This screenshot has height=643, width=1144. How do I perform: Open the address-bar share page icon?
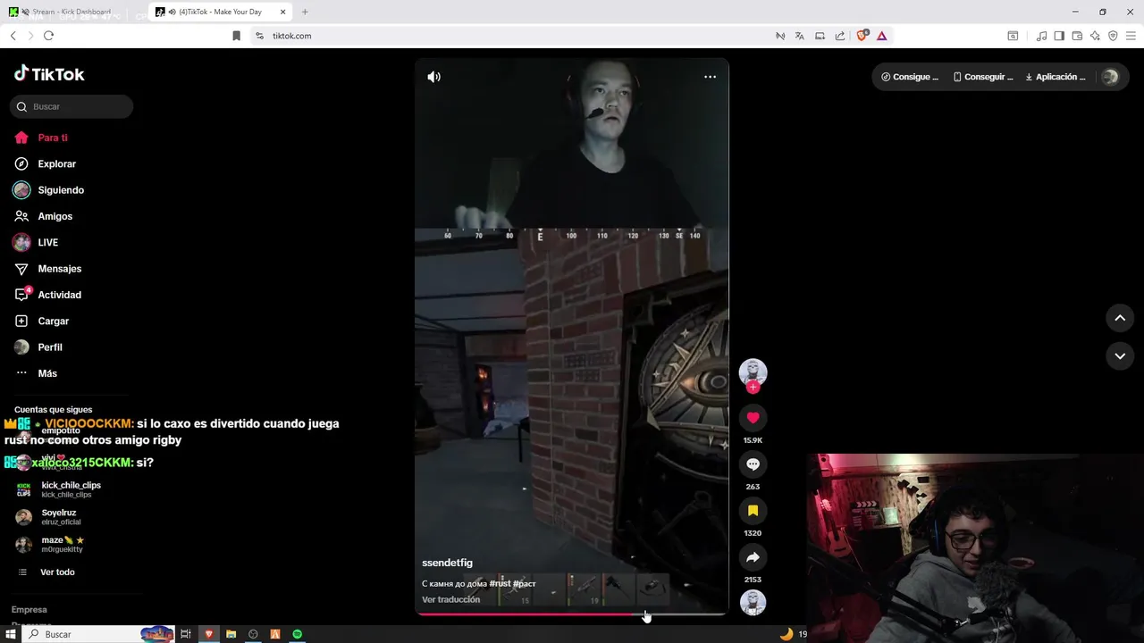click(x=840, y=36)
